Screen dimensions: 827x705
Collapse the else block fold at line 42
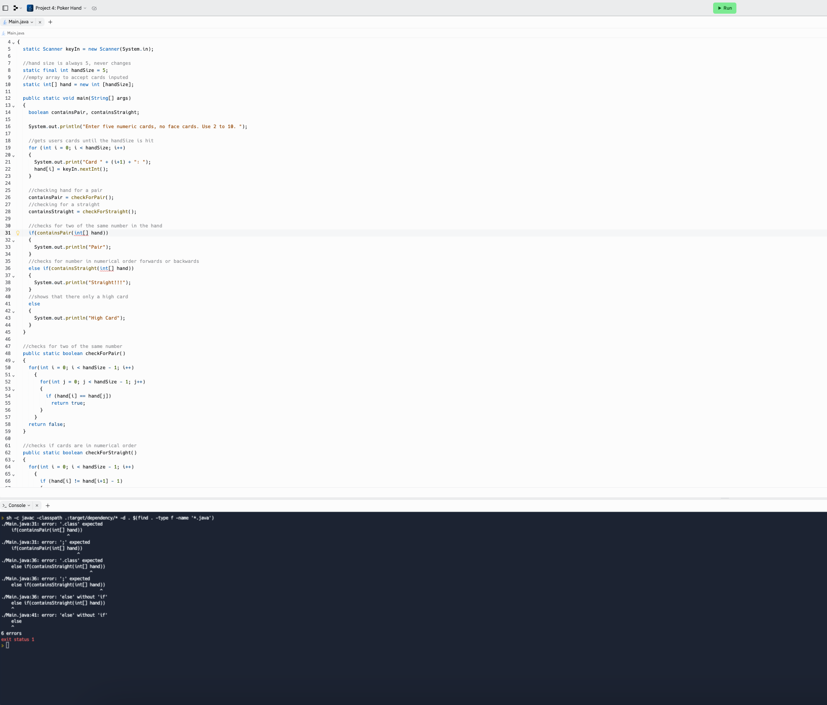coord(14,311)
